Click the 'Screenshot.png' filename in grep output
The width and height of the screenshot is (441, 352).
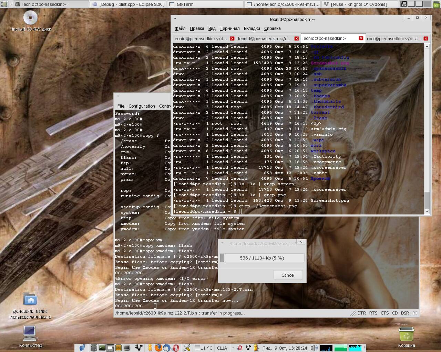[x=330, y=200]
